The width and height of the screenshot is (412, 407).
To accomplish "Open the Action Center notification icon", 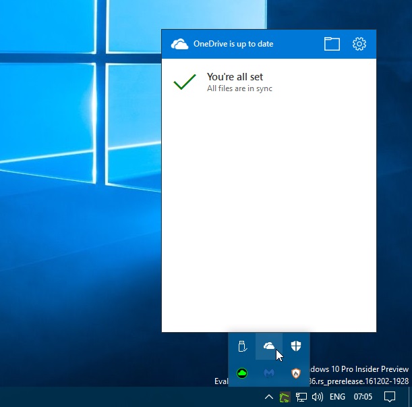I will (389, 397).
